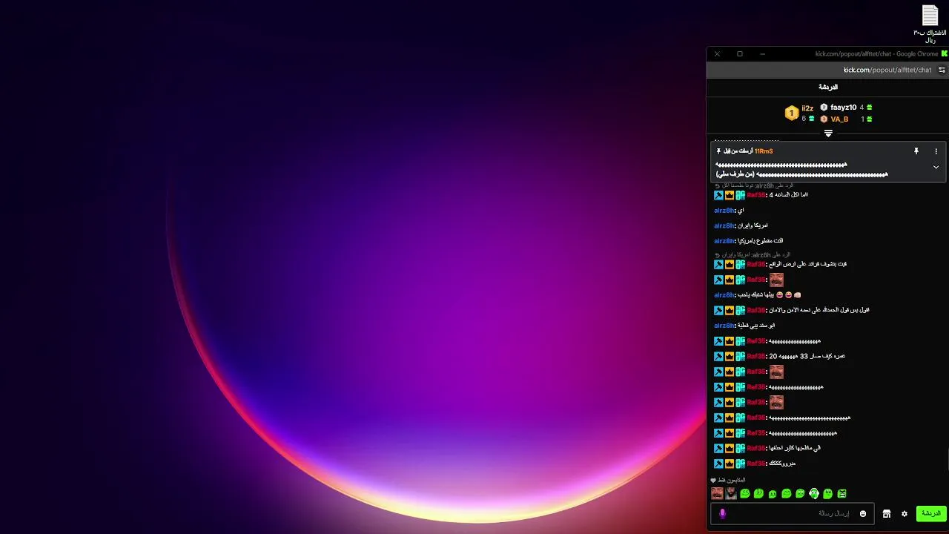Insert the first green blob emote after the face emotes
The image size is (949, 534).
(745, 493)
